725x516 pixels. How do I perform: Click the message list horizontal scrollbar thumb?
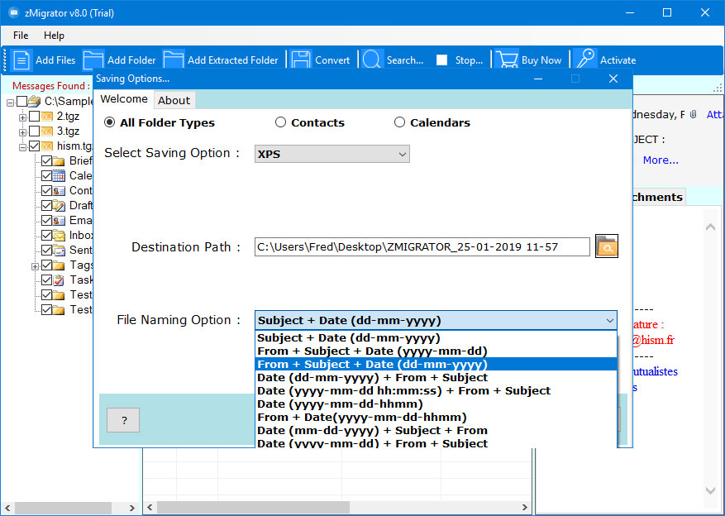(x=253, y=507)
